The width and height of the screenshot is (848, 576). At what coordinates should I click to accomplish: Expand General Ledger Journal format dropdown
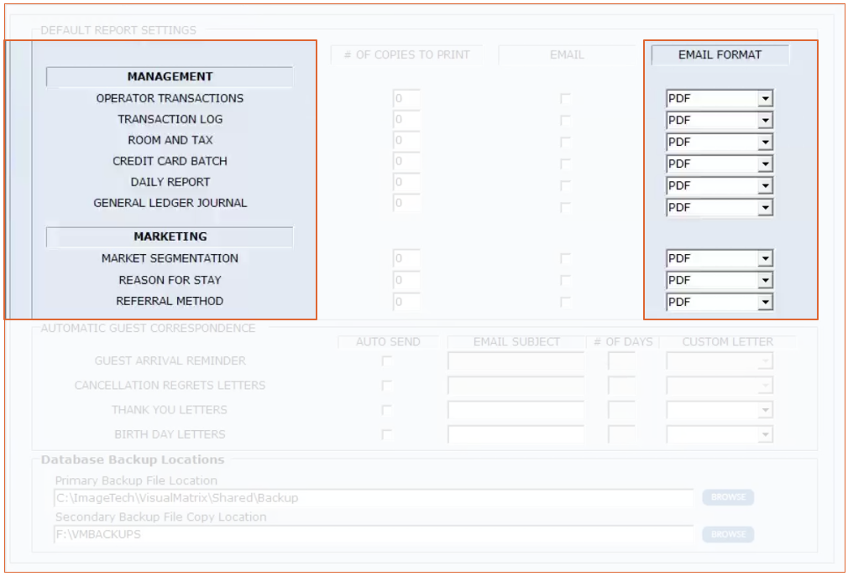[764, 208]
